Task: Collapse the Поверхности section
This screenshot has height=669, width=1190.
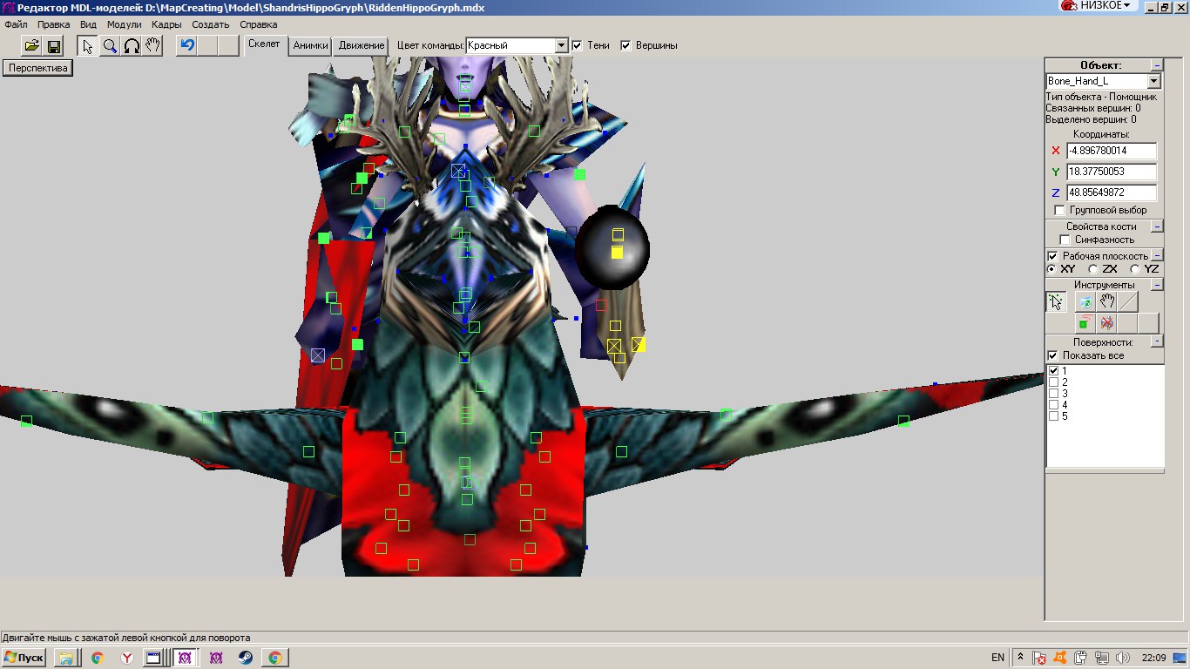Action: pyautogui.click(x=1156, y=342)
